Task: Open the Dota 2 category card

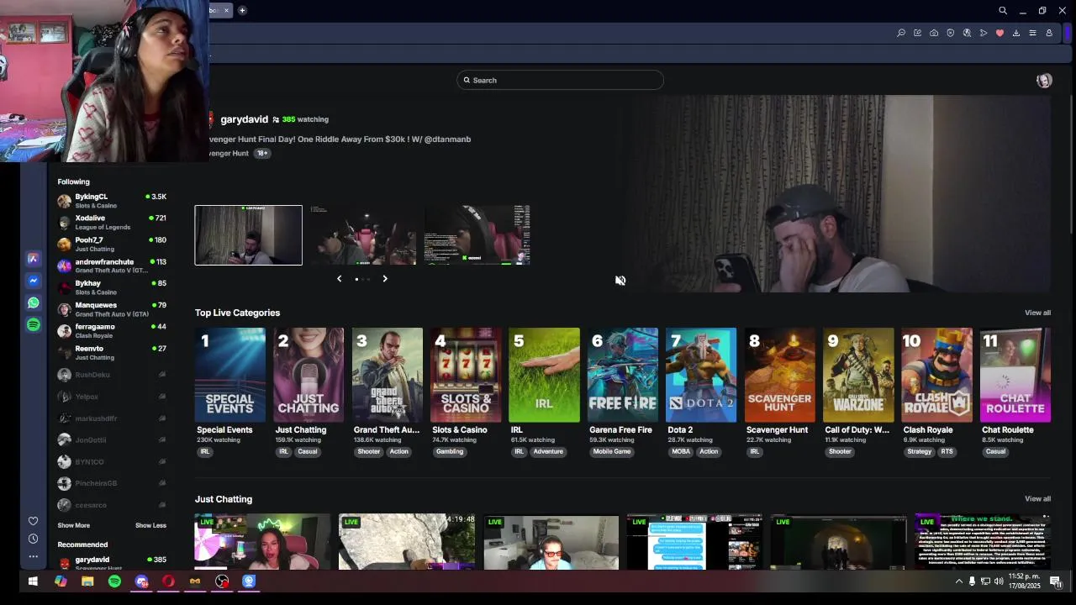Action: click(701, 375)
